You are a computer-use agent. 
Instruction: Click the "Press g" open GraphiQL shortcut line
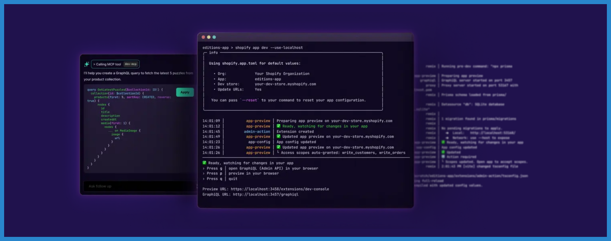[x=260, y=168]
